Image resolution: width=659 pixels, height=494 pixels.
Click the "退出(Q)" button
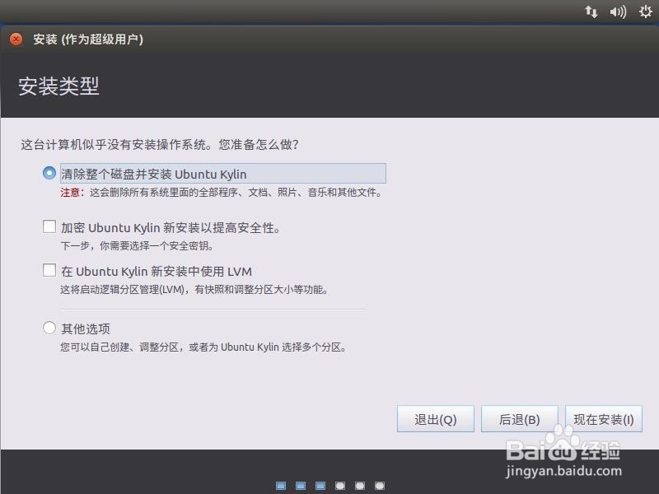pos(436,418)
